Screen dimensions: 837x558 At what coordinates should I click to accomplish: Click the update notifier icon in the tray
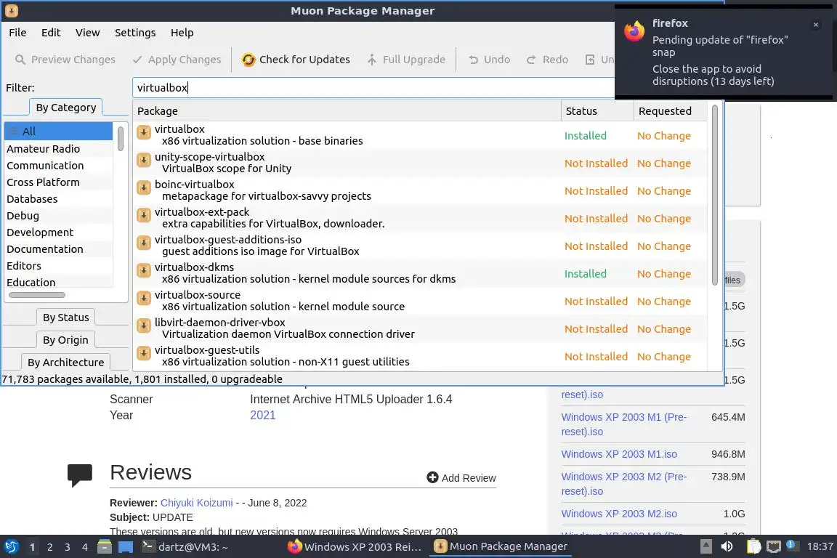pos(793,546)
